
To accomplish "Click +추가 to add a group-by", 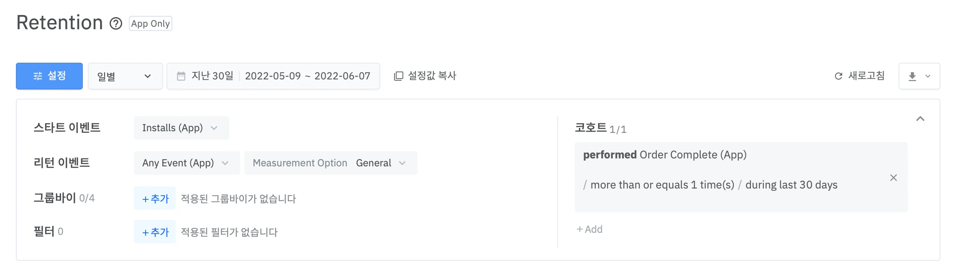I will click(155, 199).
